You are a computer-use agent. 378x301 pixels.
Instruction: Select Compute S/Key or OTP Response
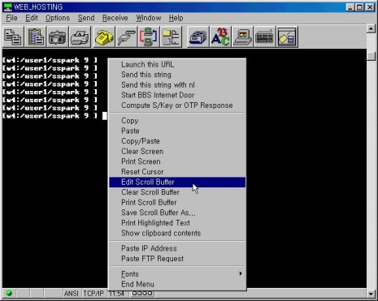pyautogui.click(x=177, y=105)
